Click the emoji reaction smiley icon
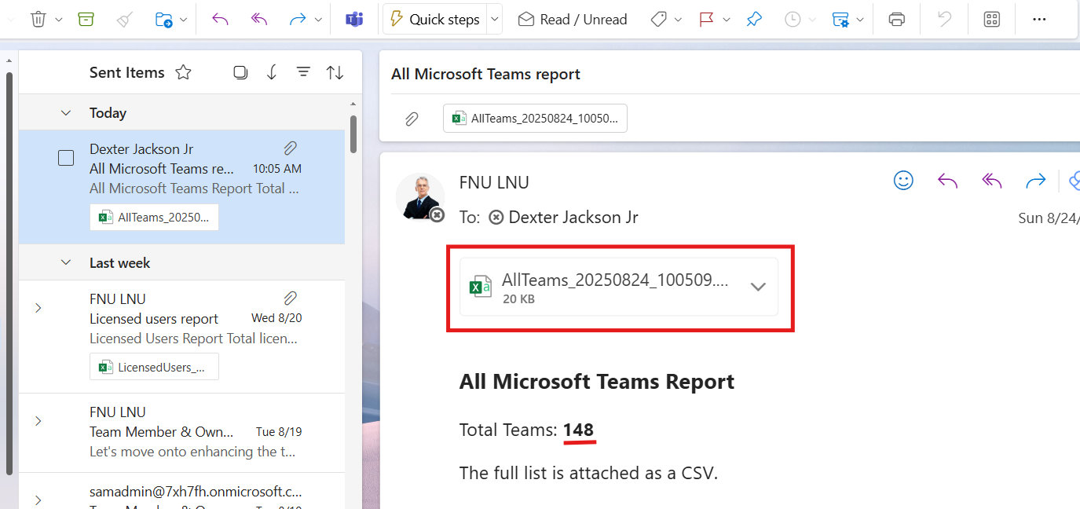 pos(903,181)
